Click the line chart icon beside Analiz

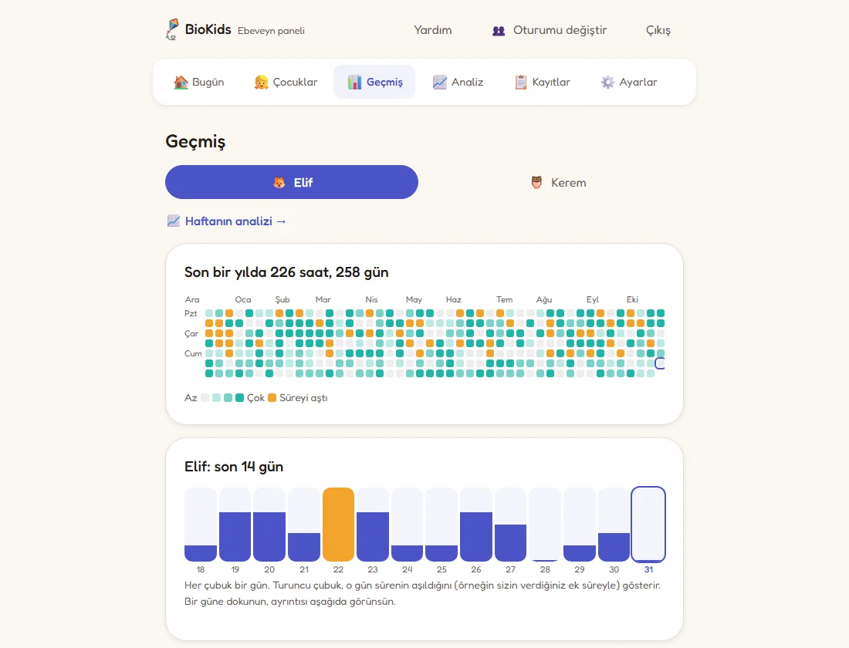pyautogui.click(x=440, y=83)
